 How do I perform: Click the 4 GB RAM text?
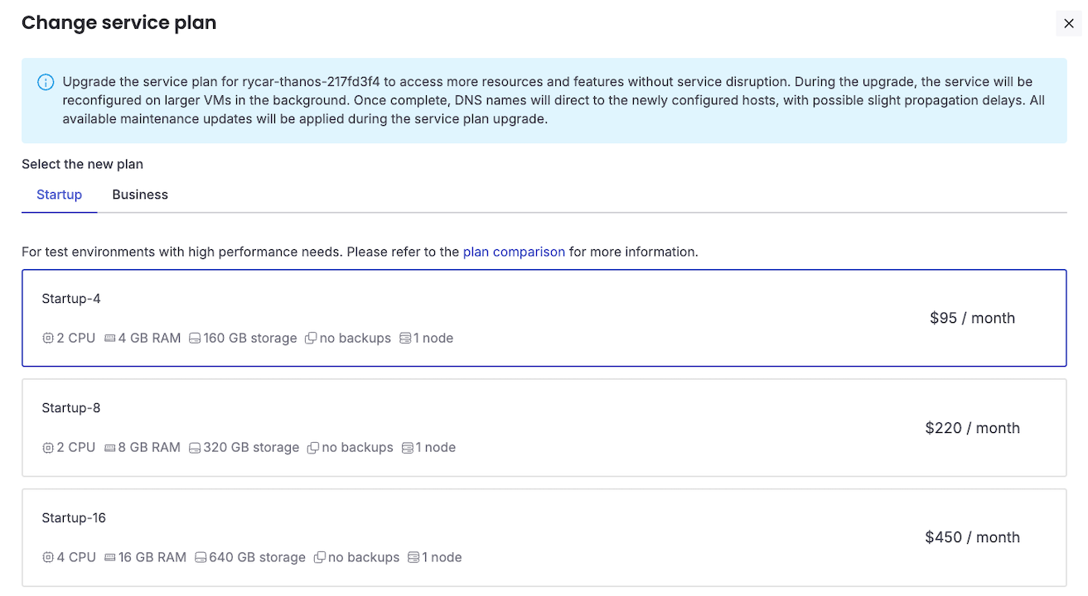pyautogui.click(x=149, y=338)
